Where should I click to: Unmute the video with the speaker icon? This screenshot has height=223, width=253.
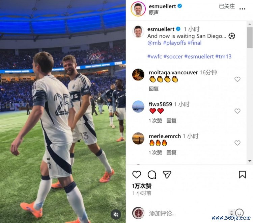click(x=116, y=215)
